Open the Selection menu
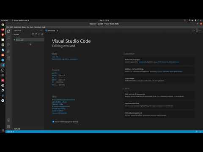Screen dimensions: 203x152 coord(17,27)
